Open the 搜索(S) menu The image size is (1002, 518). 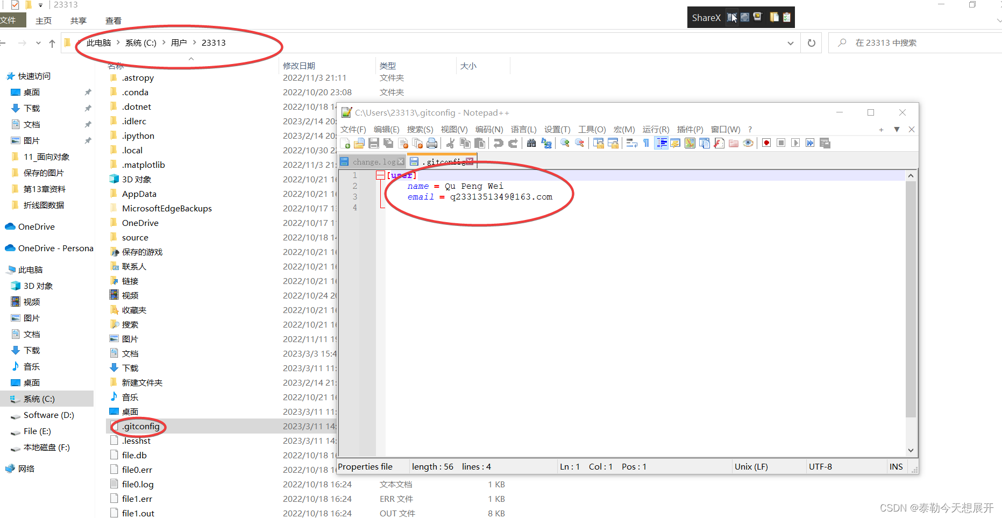point(420,129)
